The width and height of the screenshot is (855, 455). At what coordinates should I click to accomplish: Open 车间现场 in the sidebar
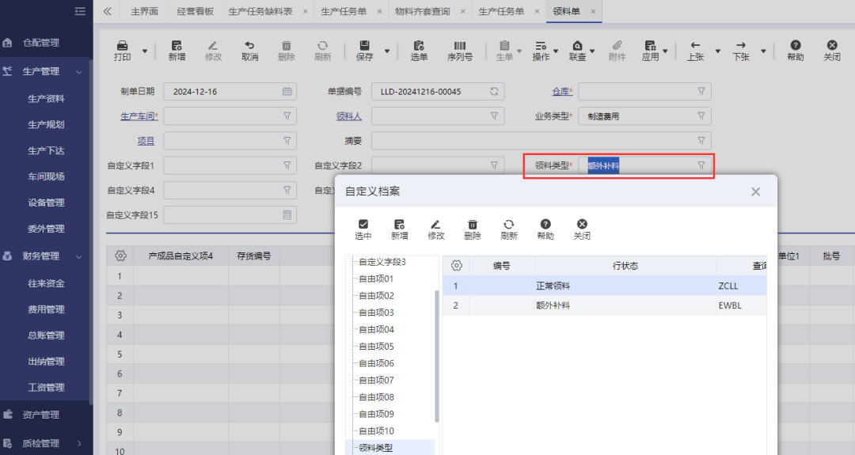tap(47, 176)
